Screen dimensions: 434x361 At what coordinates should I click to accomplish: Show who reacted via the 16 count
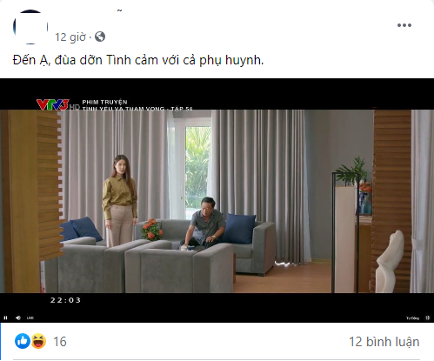(60, 342)
